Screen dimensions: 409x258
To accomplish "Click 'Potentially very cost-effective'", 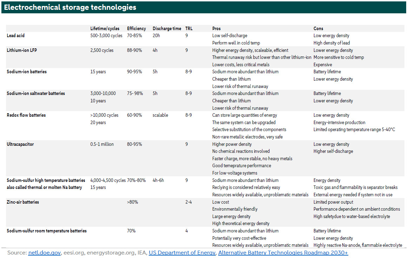I will tap(239, 238).
